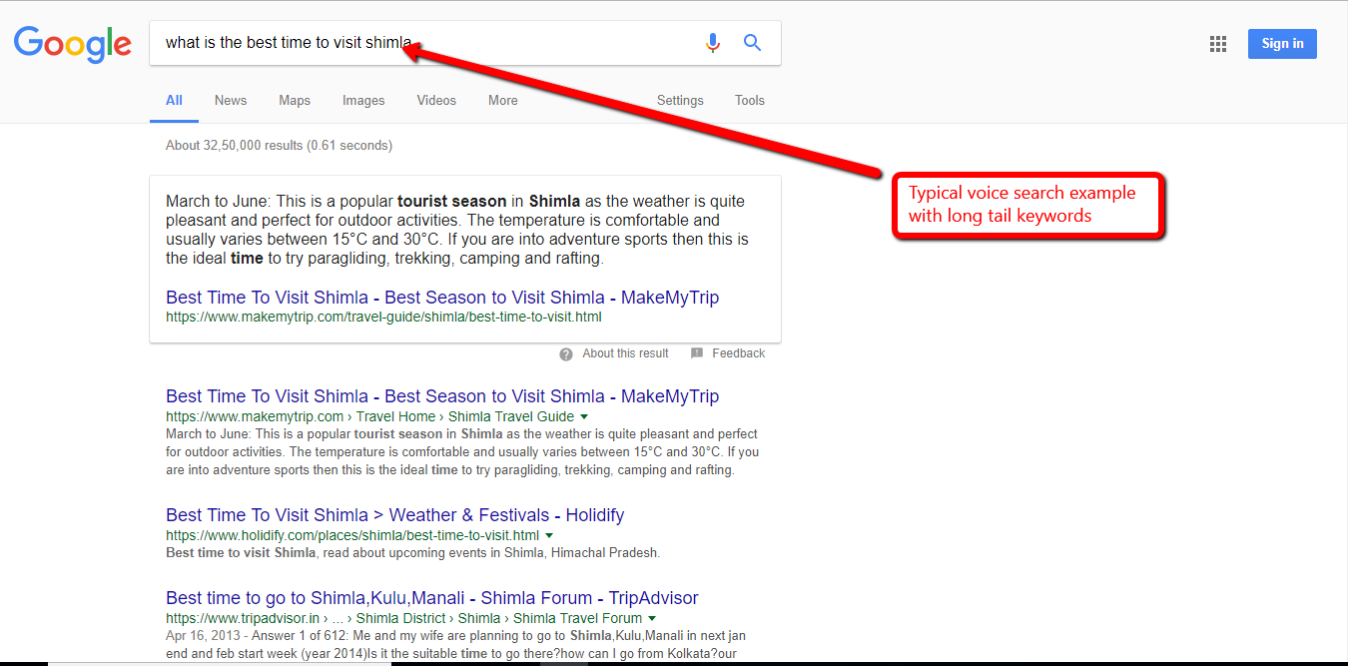Open search Settings menu
Image resolution: width=1348 pixels, height=666 pixels.
click(680, 101)
